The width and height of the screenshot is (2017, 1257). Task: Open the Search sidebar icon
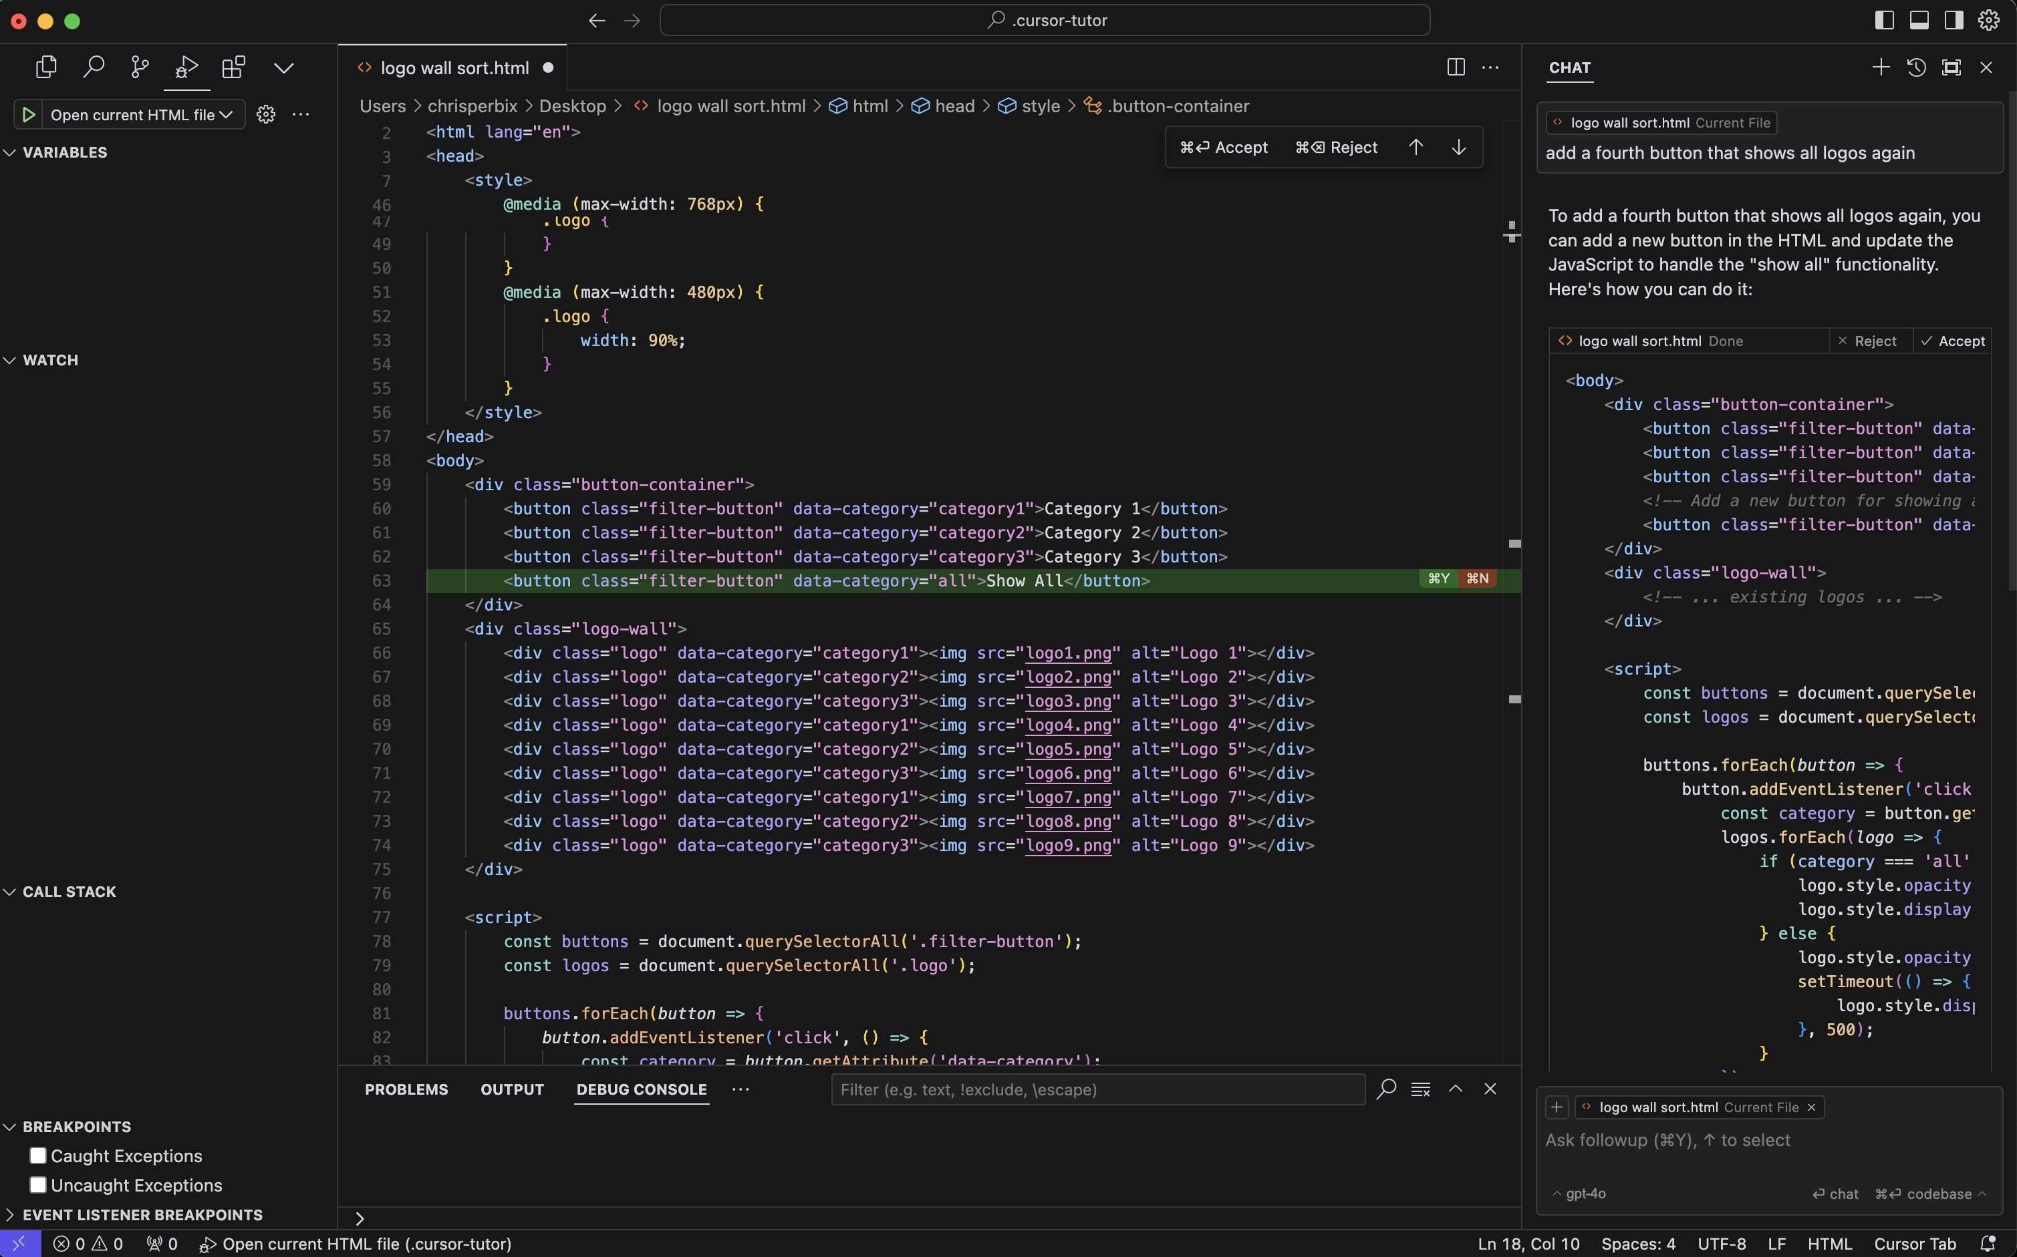pyautogui.click(x=93, y=67)
